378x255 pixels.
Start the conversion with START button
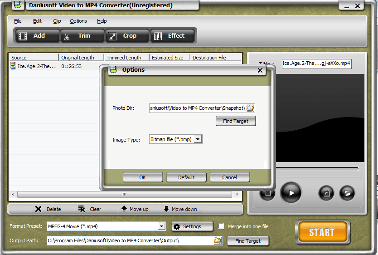323,232
